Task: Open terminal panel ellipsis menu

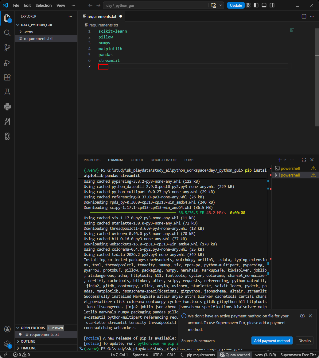Action: coord(292,160)
